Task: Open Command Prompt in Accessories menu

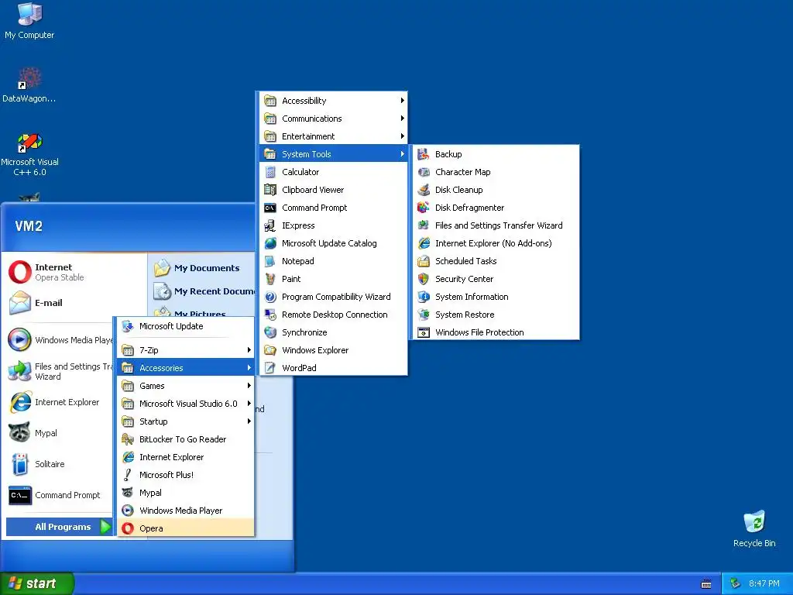Action: click(333, 208)
